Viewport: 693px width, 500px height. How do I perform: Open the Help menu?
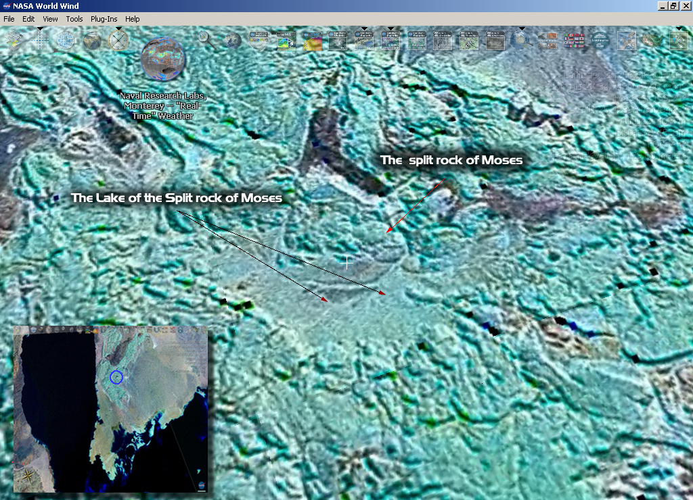pos(132,19)
